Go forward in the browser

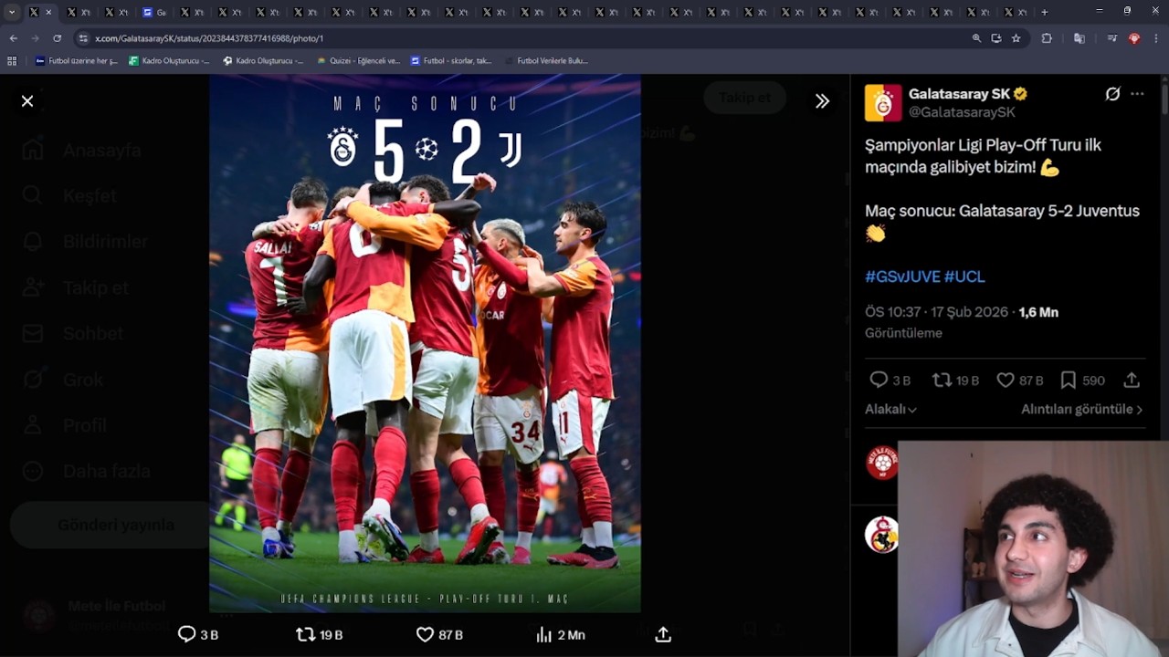(x=35, y=38)
